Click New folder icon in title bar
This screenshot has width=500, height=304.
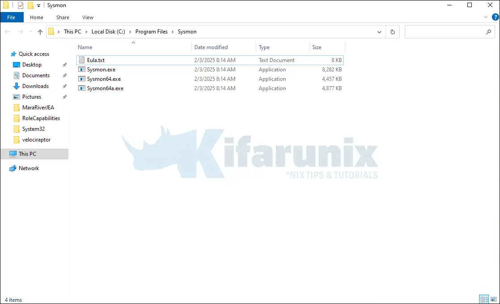(30, 5)
